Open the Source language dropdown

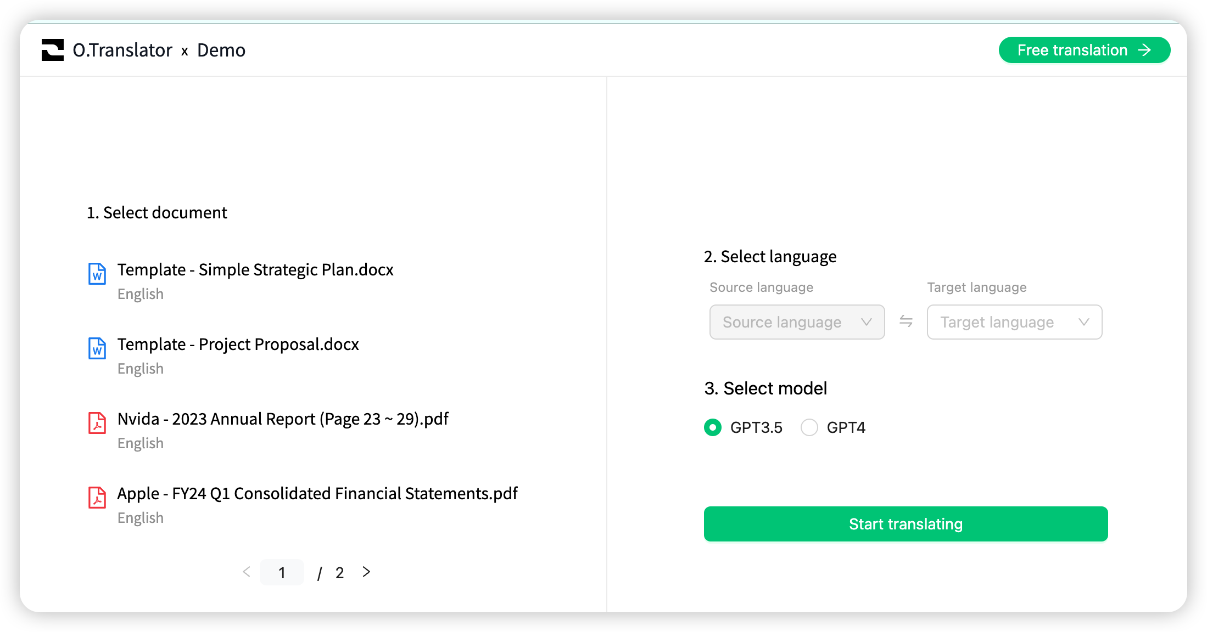[x=797, y=322]
